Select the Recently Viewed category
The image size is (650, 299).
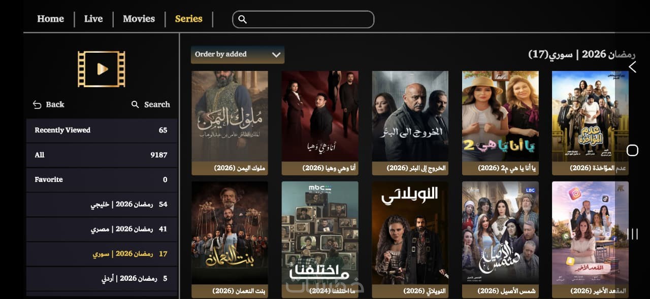click(x=102, y=130)
